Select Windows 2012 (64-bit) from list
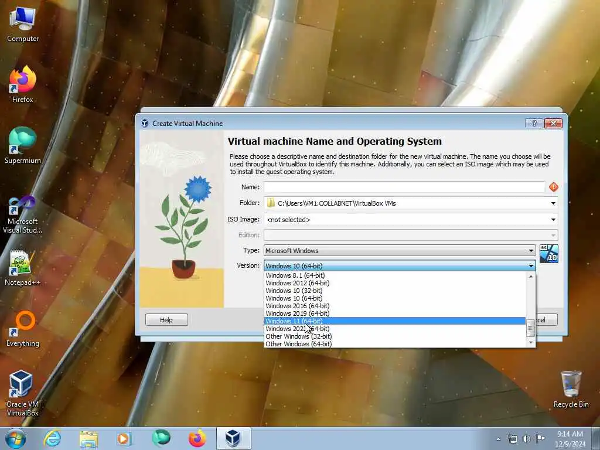Viewport: 600px width, 450px height. tap(396, 283)
